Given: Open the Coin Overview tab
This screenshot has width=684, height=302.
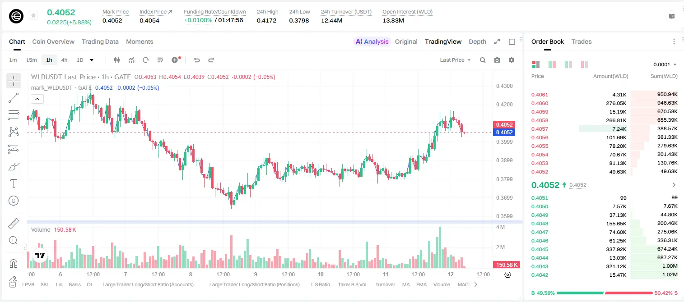Looking at the screenshot, I should pyautogui.click(x=53, y=41).
